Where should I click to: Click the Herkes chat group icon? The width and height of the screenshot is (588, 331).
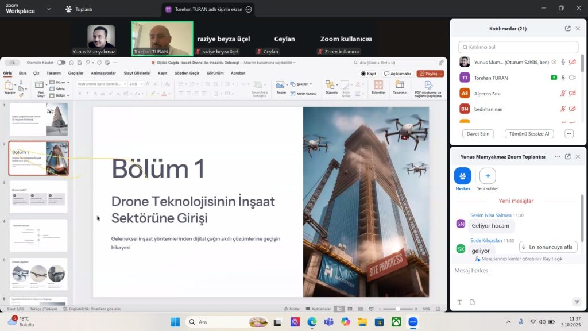(462, 176)
